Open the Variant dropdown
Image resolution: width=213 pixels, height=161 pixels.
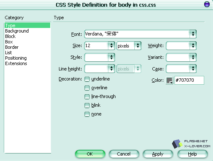(181, 57)
